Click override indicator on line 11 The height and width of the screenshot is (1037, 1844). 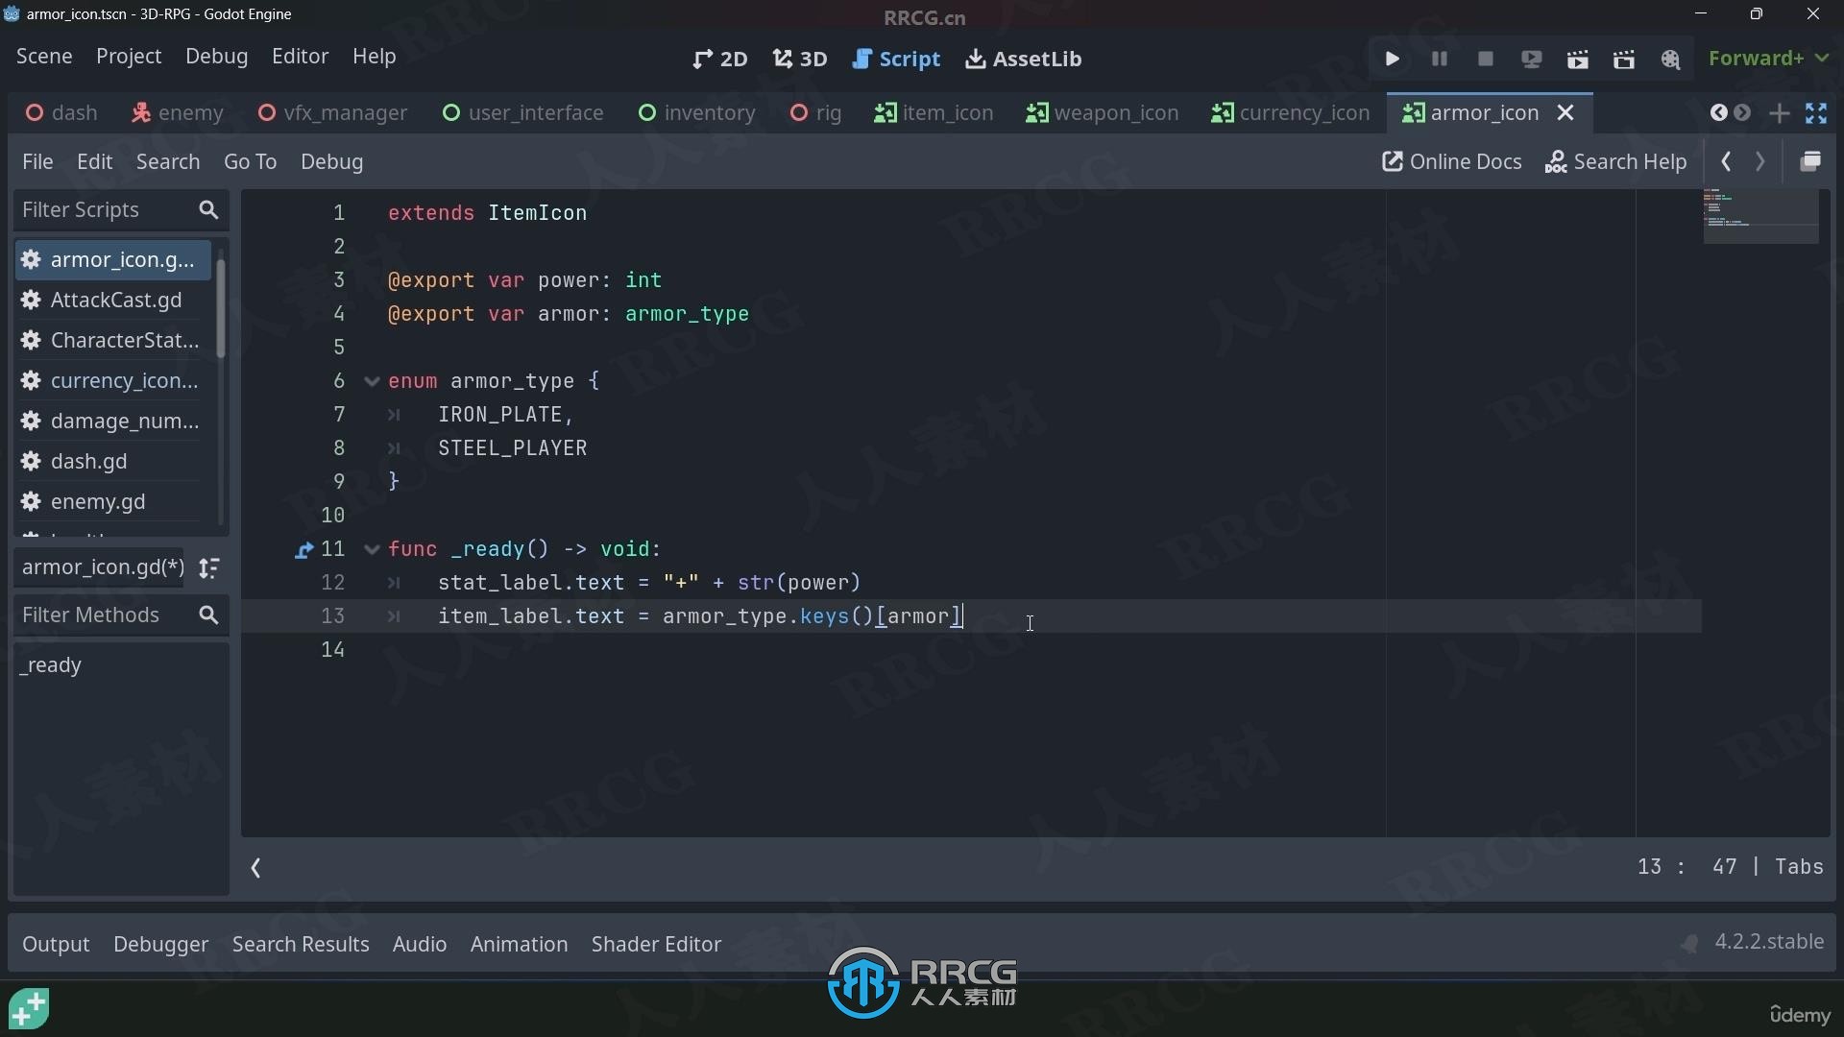click(303, 550)
